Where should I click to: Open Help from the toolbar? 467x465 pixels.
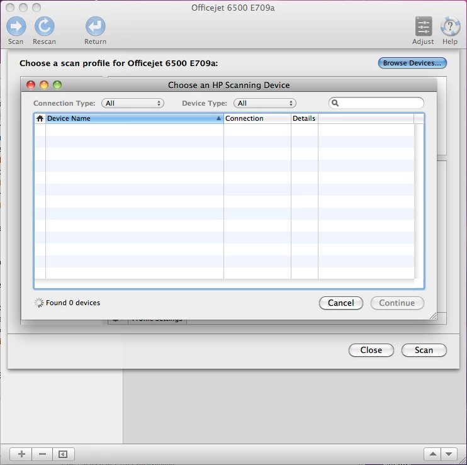tap(450, 26)
